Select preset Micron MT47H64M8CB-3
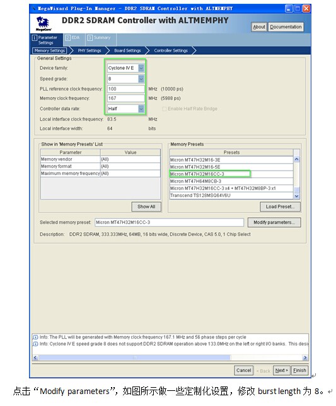Image resolution: width=336 pixels, height=406 pixels. 231,181
